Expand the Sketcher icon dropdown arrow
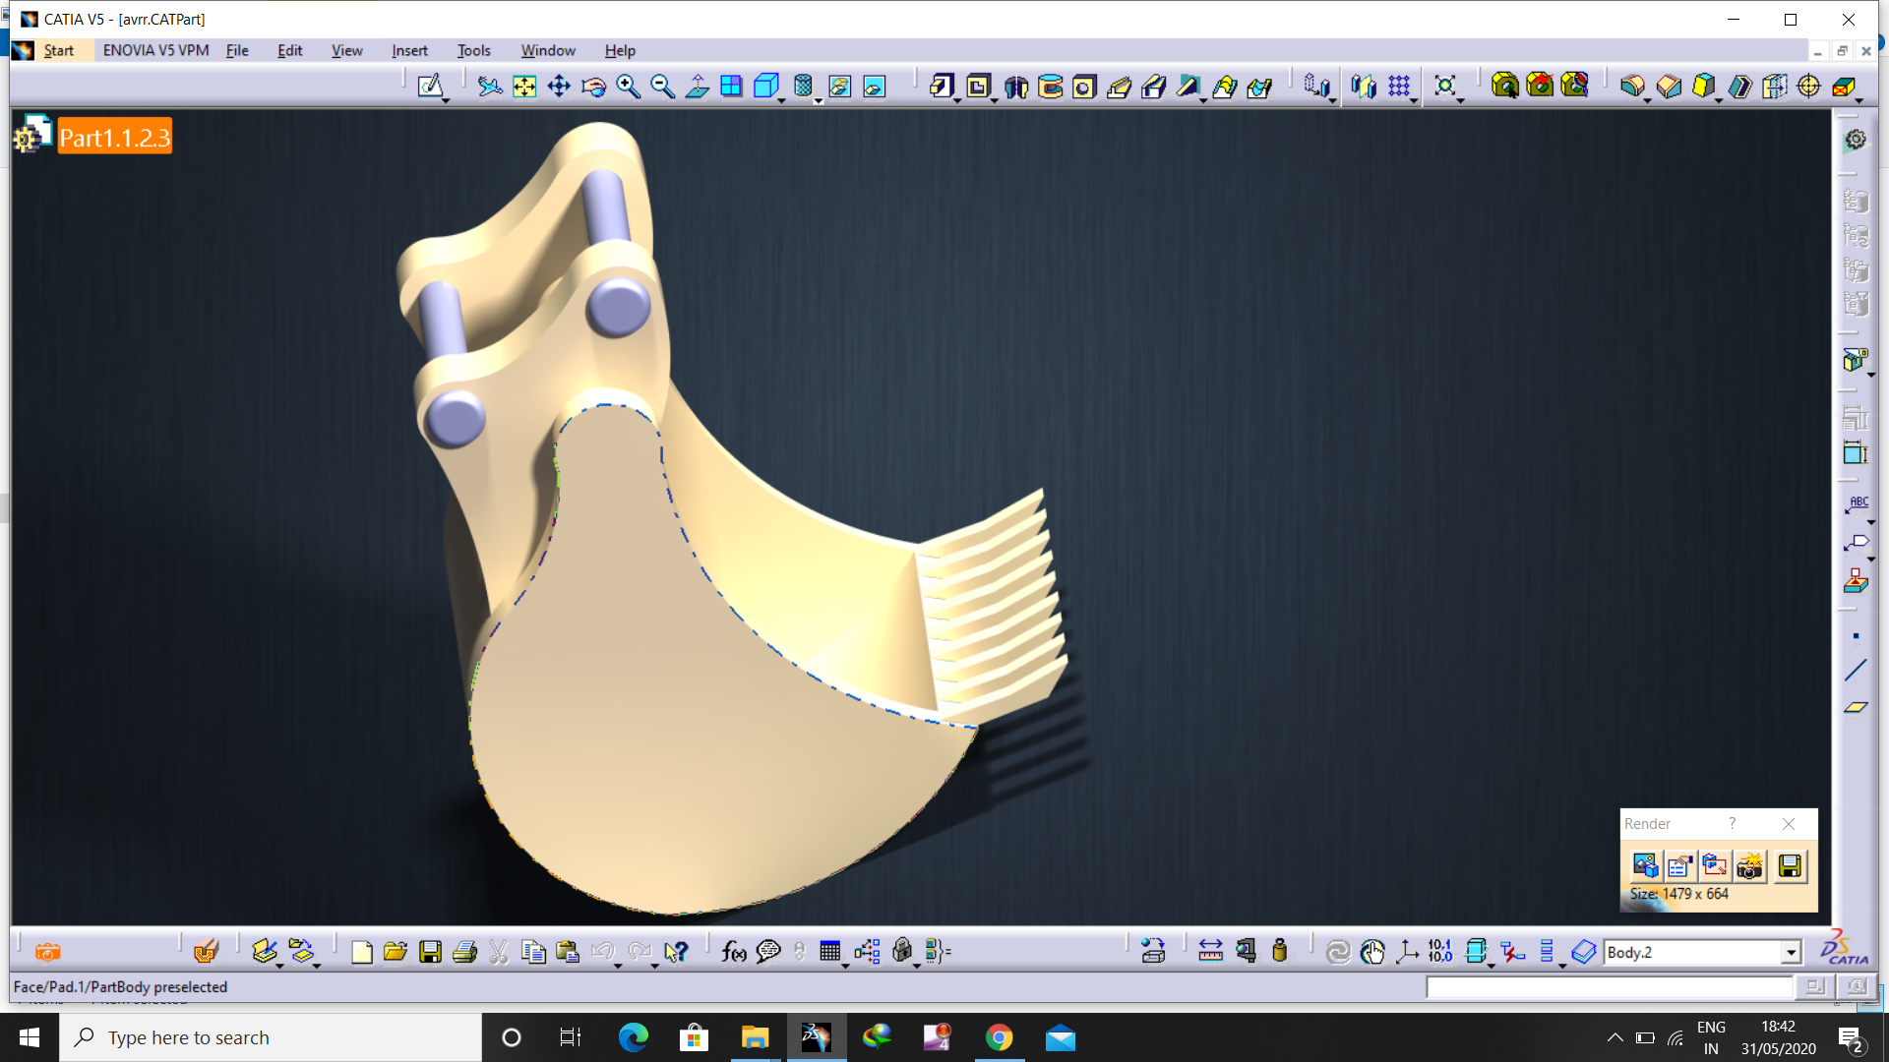 (446, 99)
